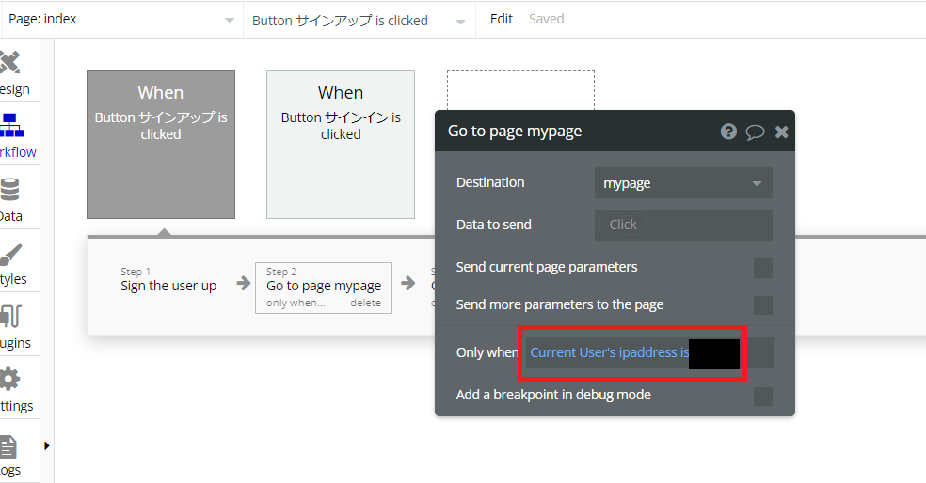Open the Destination mypage dropdown
Image resolution: width=926 pixels, height=483 pixels.
click(683, 183)
